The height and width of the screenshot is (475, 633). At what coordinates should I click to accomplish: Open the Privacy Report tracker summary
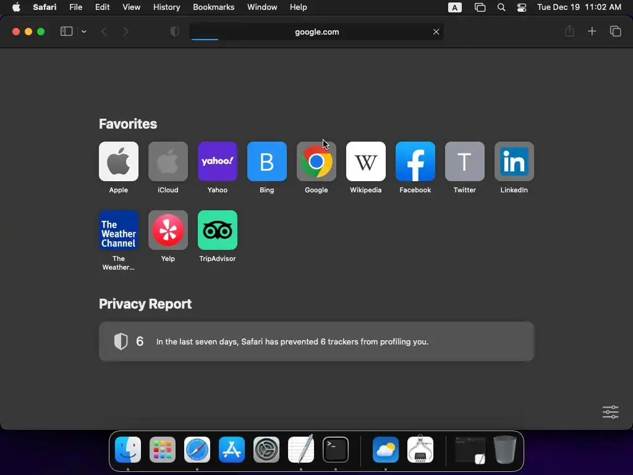[316, 341]
